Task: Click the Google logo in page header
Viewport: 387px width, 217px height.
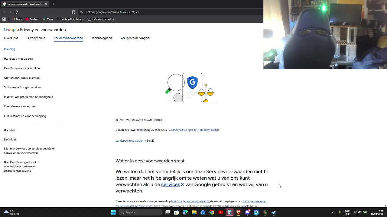Action: coord(11,30)
